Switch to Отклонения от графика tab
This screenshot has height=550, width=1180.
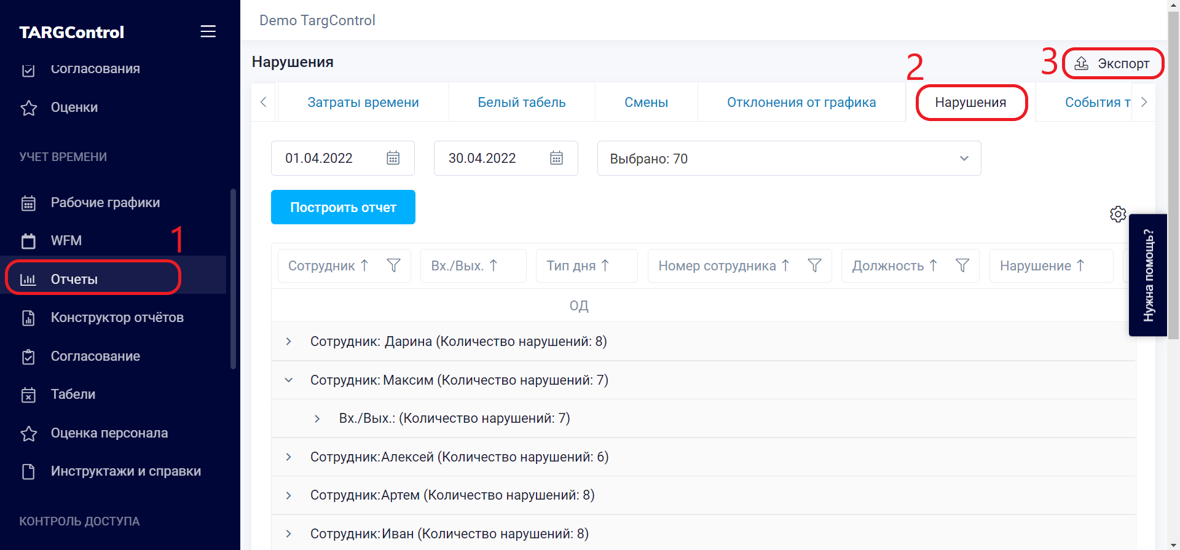(801, 102)
